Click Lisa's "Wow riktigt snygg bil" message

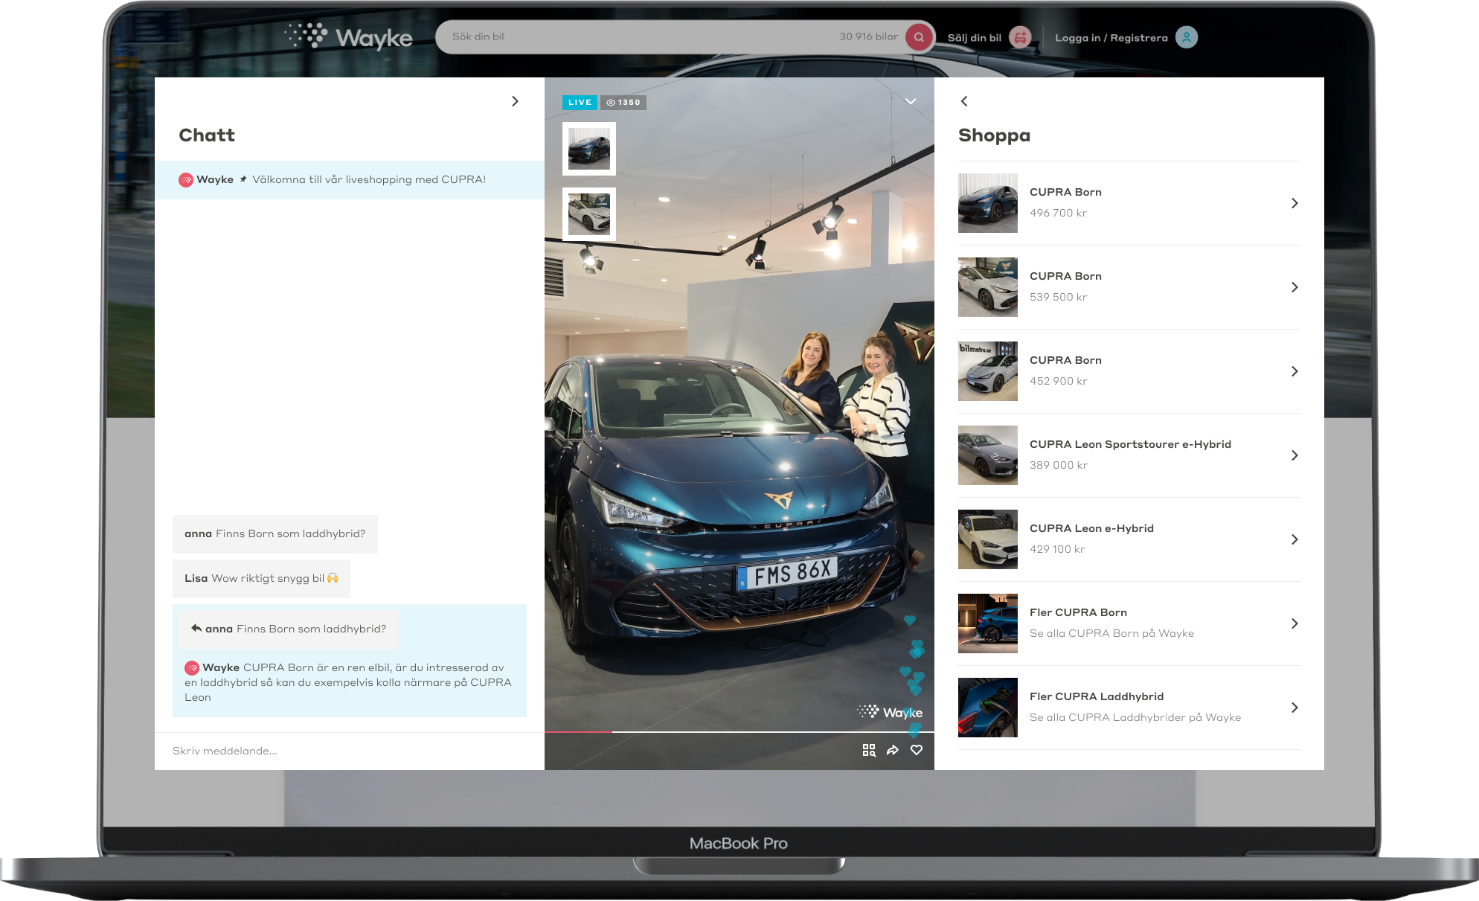coord(261,579)
